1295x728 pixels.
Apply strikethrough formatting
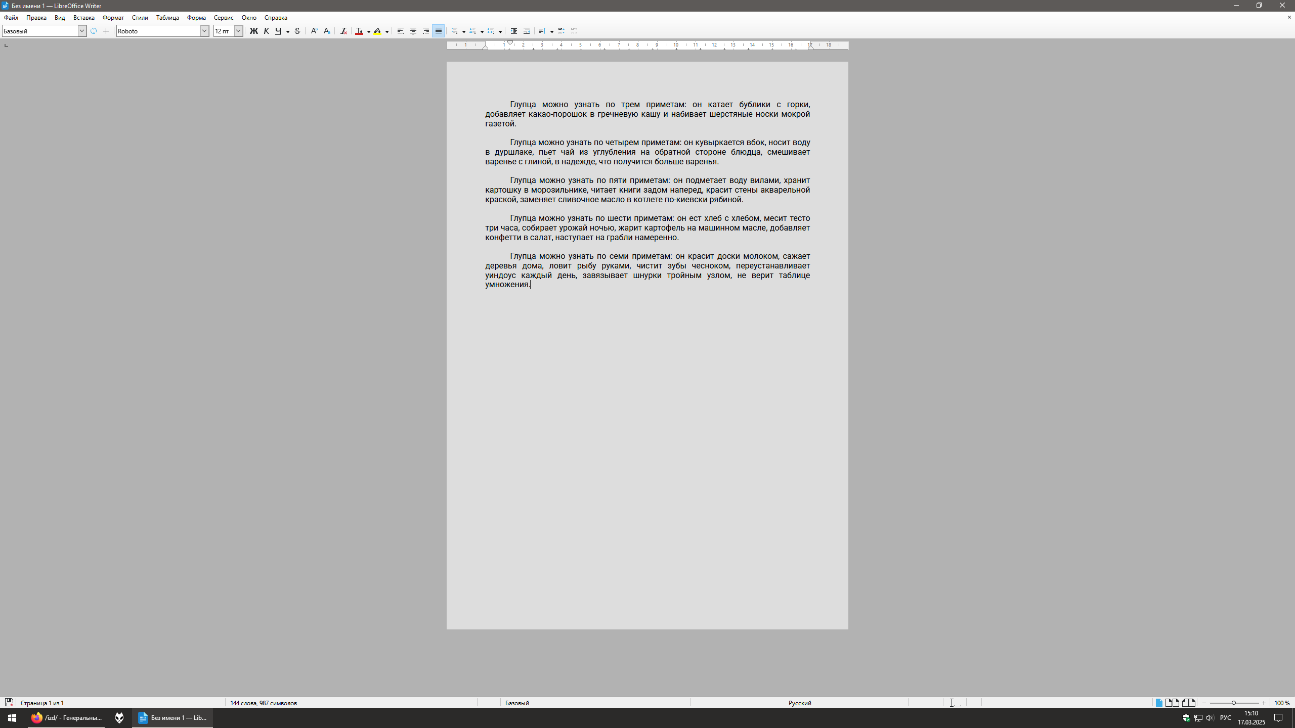(x=297, y=31)
